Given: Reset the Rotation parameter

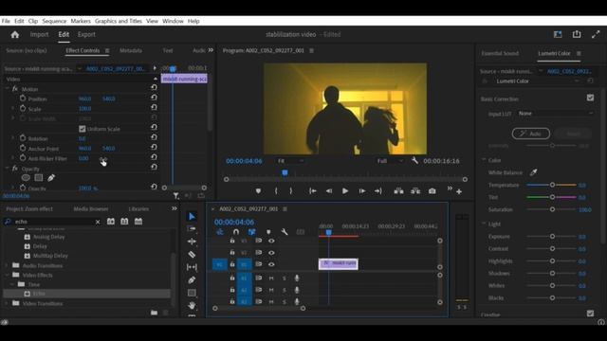Looking at the screenshot, I should (x=154, y=138).
